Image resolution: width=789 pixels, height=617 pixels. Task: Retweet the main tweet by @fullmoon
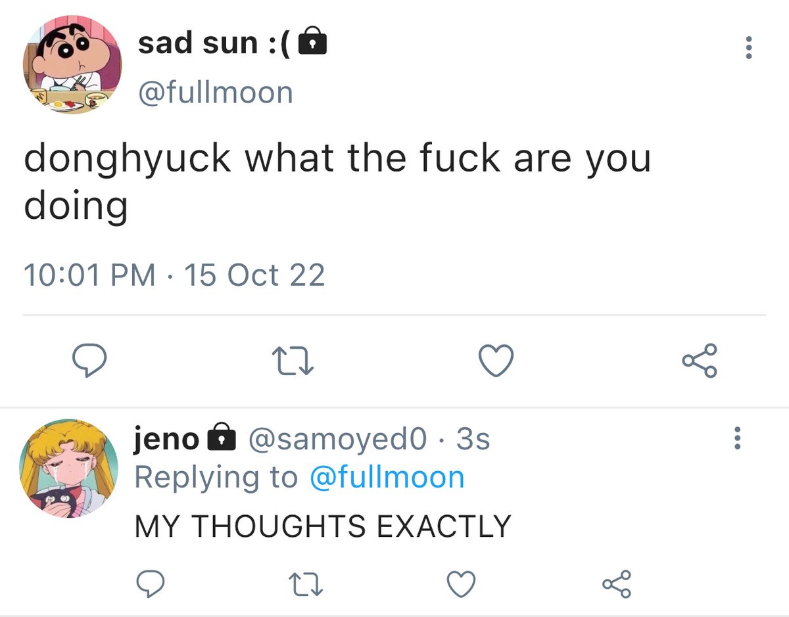coord(292,361)
